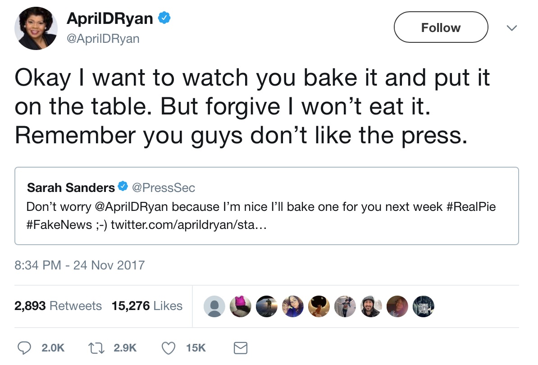538x365 pixels.
Task: Open the @PressSec handle in quoted tweet
Action: coord(162,187)
